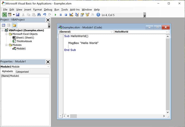Open the Edit menu
This screenshot has height=127, width=185.
12,10
